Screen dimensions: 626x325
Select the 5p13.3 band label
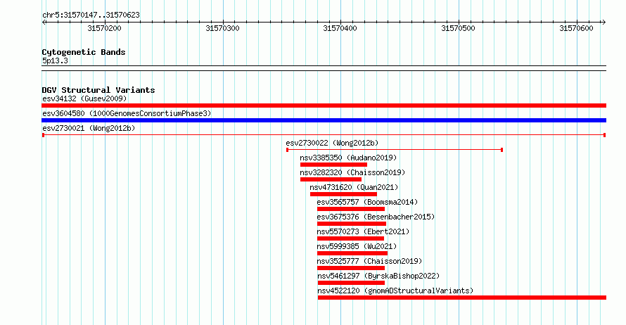(x=55, y=60)
